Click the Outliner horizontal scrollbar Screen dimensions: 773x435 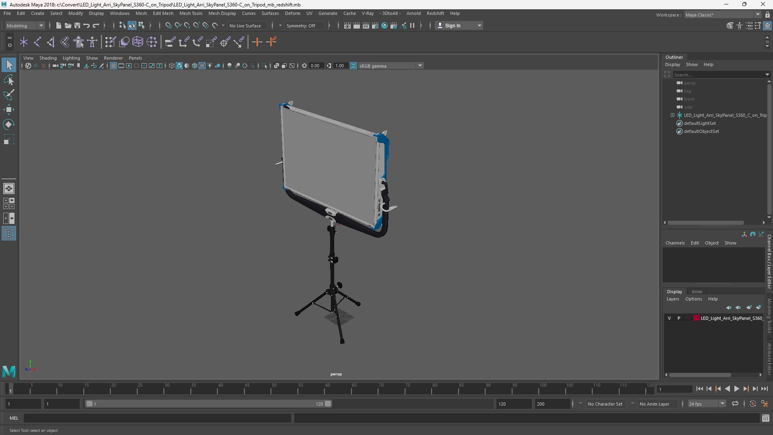coord(705,222)
